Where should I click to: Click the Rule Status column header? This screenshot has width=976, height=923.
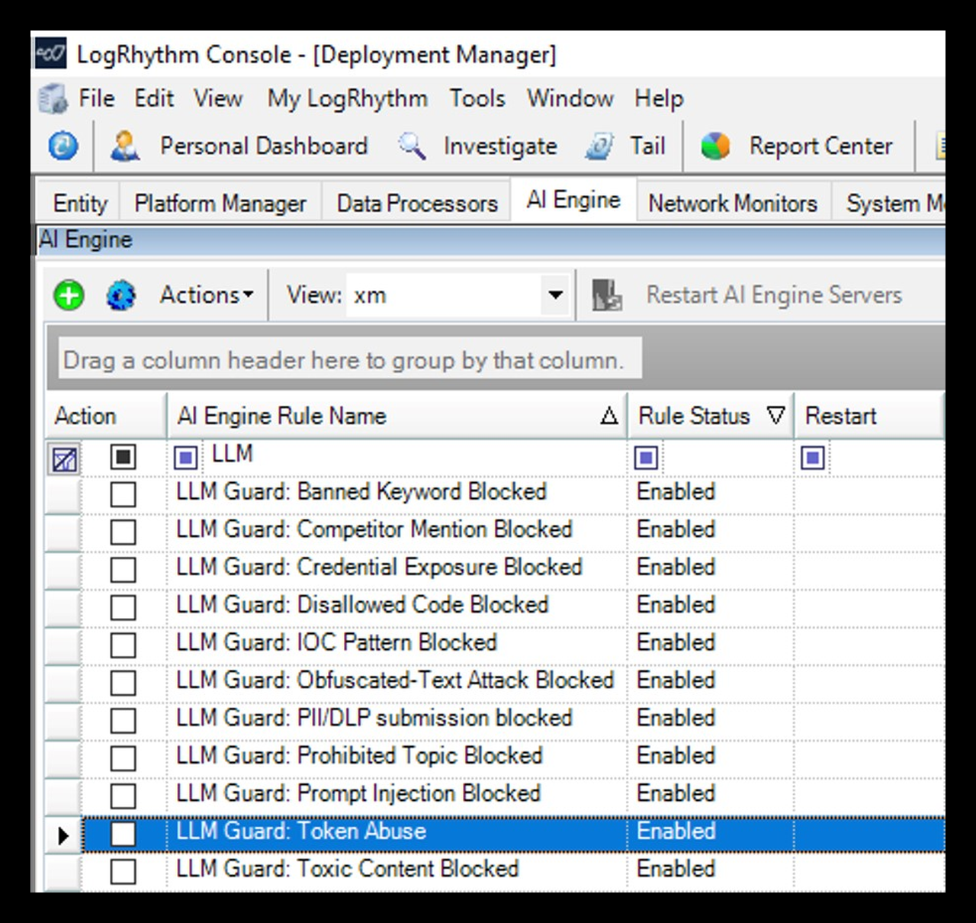(711, 416)
